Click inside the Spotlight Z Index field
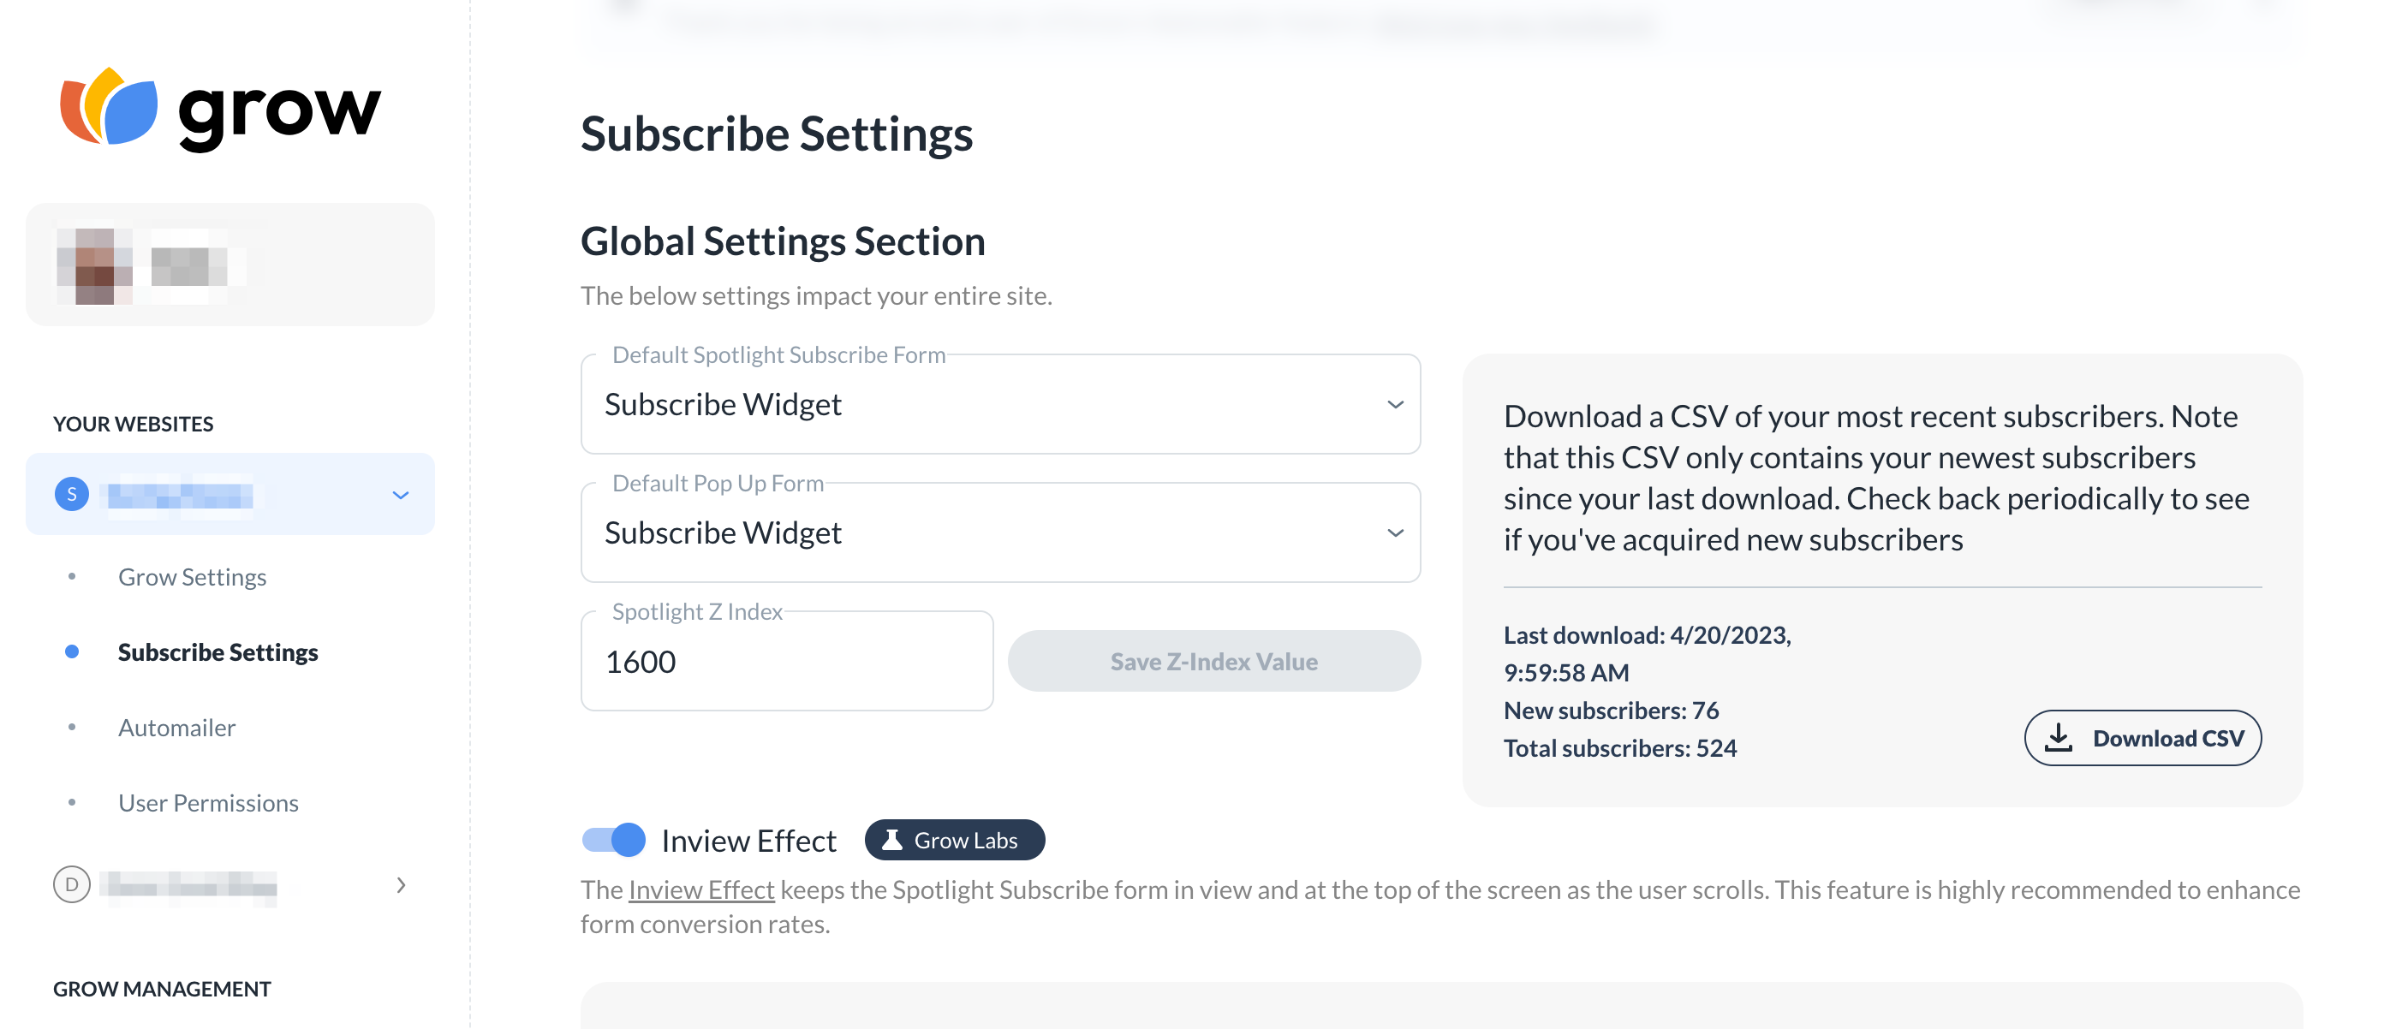 (x=786, y=661)
